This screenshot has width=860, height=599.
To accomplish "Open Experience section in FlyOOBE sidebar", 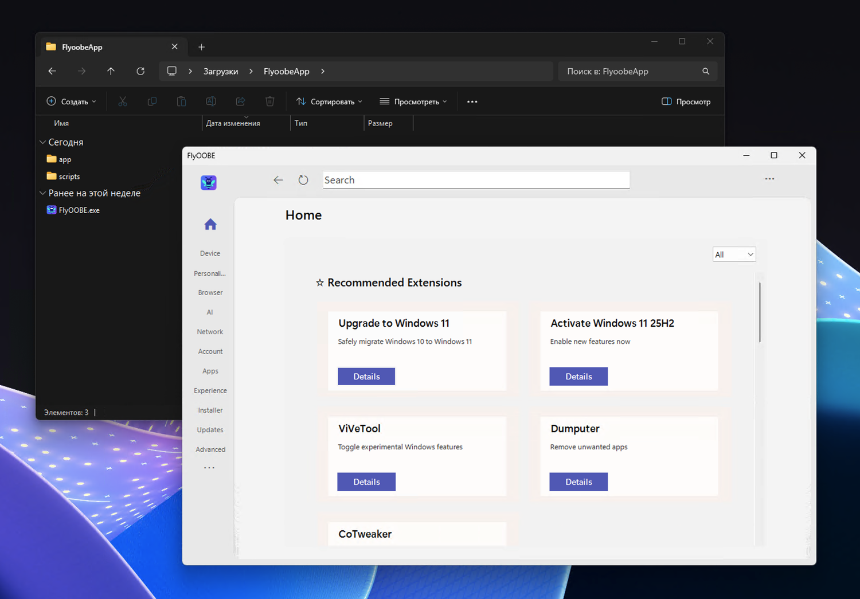I will pos(210,390).
